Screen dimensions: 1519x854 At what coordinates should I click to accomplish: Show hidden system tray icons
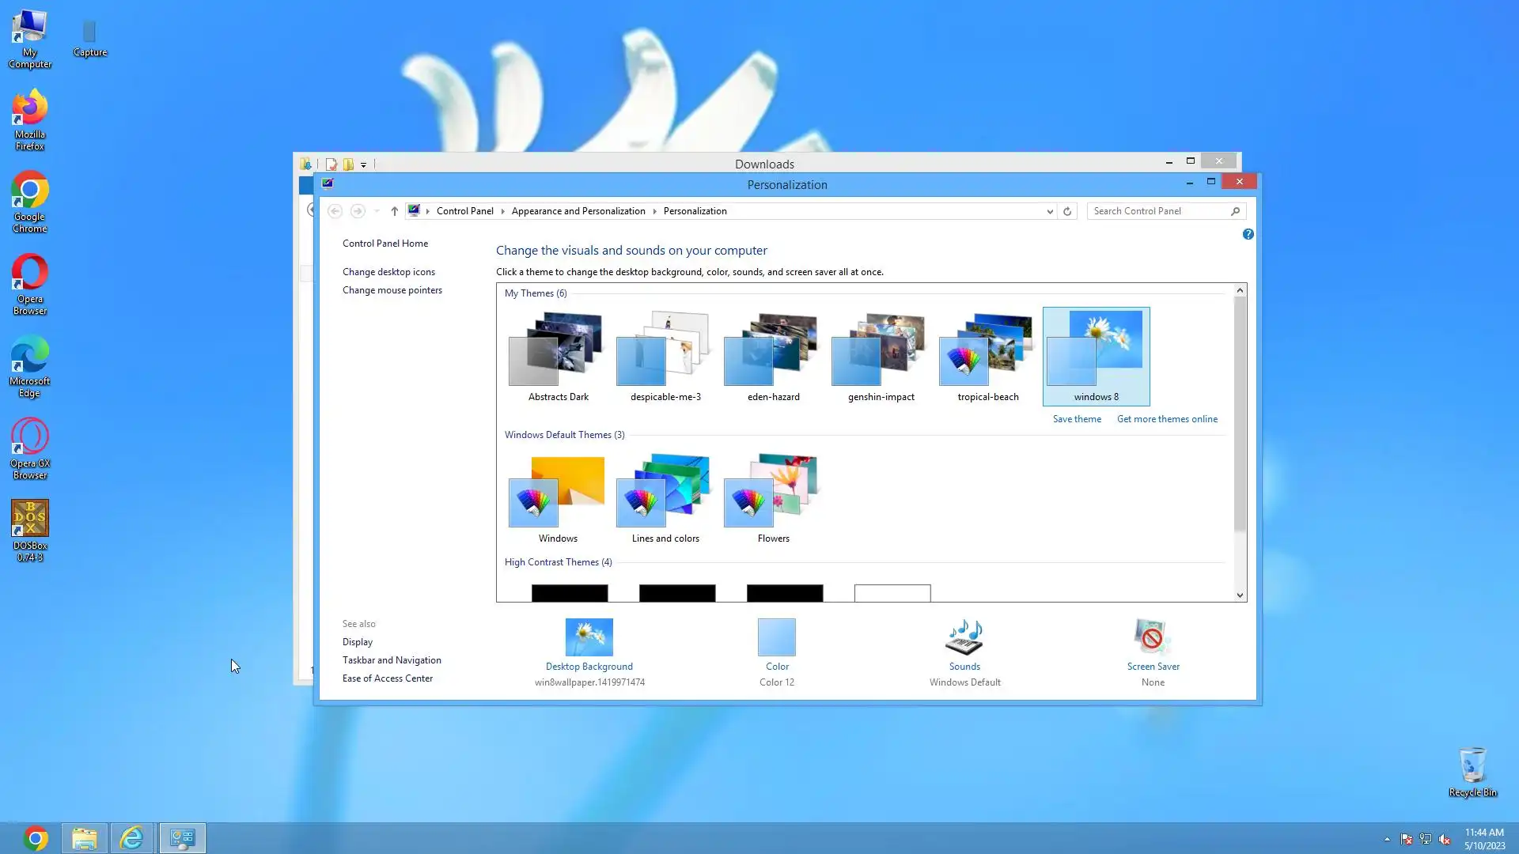click(1387, 839)
